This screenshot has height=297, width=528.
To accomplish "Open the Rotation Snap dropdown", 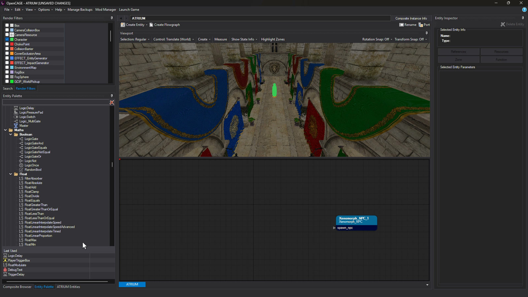I will 377,39.
